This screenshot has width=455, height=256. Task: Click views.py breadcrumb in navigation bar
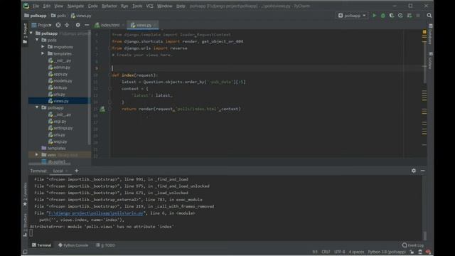[81, 16]
